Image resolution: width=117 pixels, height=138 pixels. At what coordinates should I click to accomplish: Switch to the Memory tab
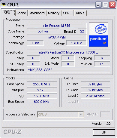pyautogui.click(x=54, y=13)
